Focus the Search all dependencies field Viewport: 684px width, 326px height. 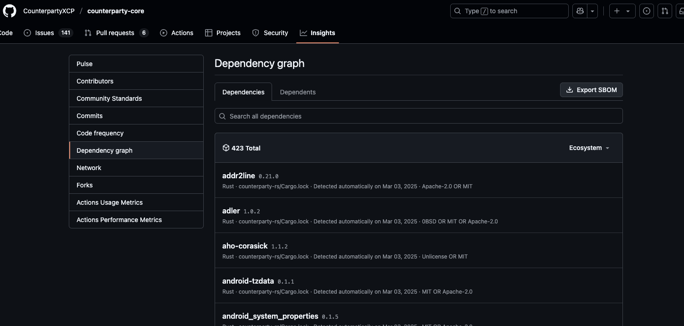[418, 116]
